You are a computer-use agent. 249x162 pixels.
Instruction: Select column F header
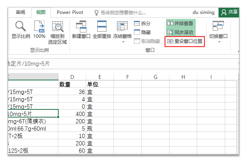tap(128, 77)
